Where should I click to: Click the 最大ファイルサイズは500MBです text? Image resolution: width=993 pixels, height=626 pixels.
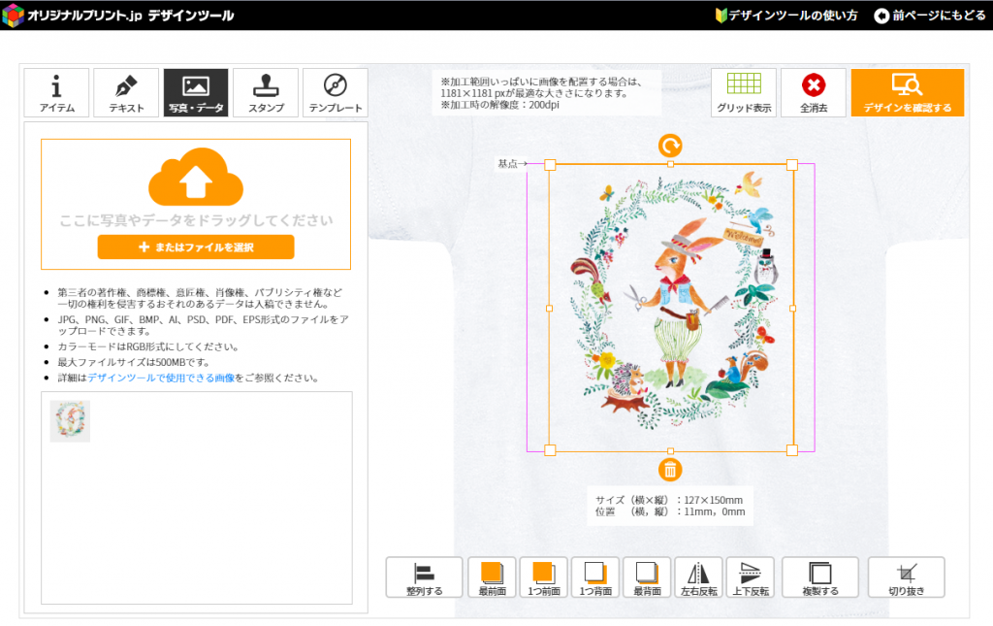click(134, 362)
